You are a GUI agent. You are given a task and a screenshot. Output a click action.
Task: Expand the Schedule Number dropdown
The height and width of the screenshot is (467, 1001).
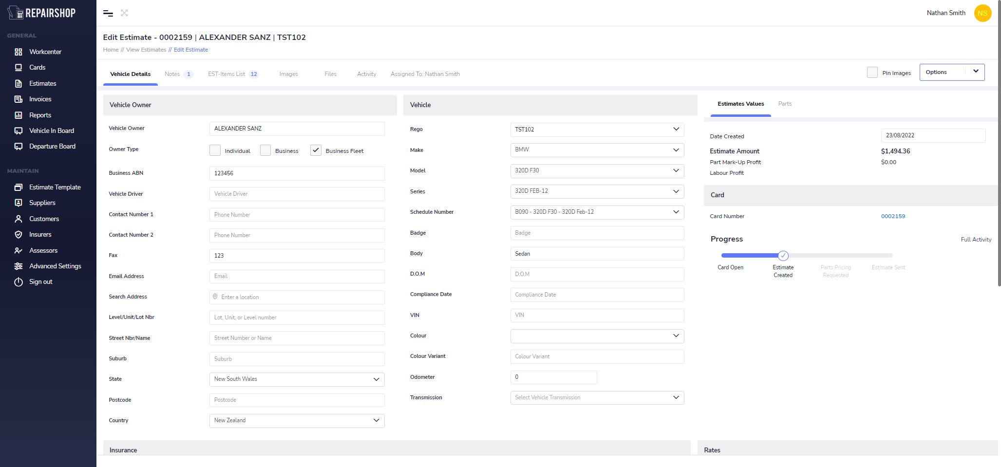click(x=597, y=212)
